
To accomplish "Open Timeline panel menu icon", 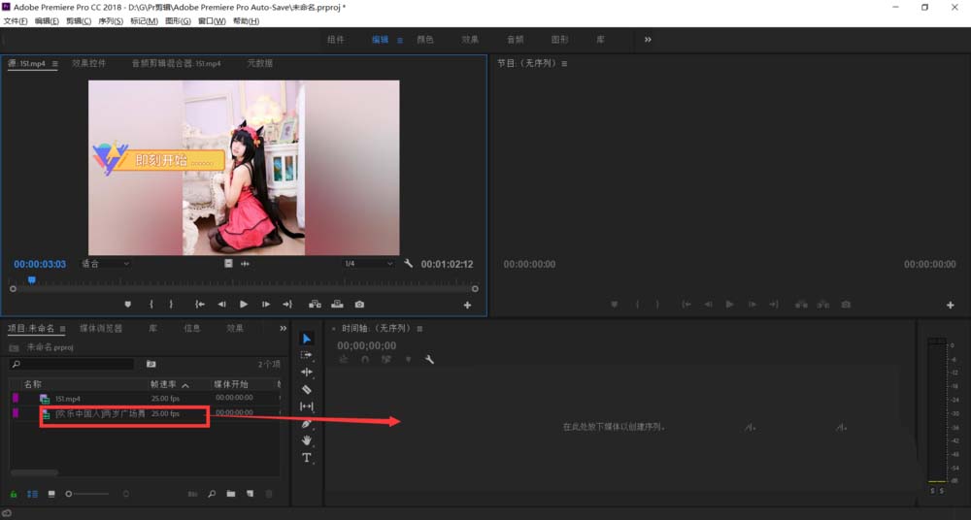I will tap(419, 329).
